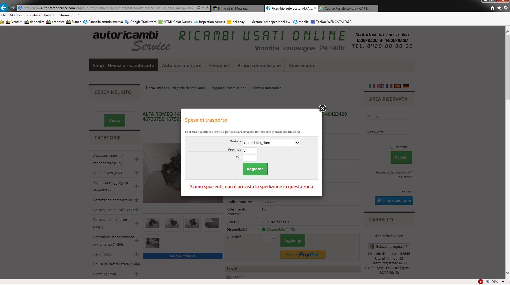Open the inspection camera bookmark
The height and width of the screenshot is (285, 510).
click(x=210, y=22)
